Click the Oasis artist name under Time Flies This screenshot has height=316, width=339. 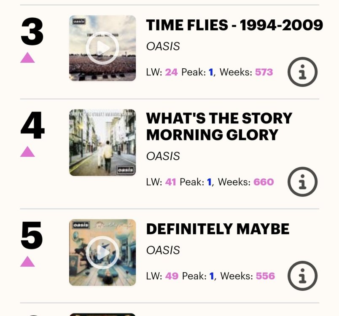point(163,46)
